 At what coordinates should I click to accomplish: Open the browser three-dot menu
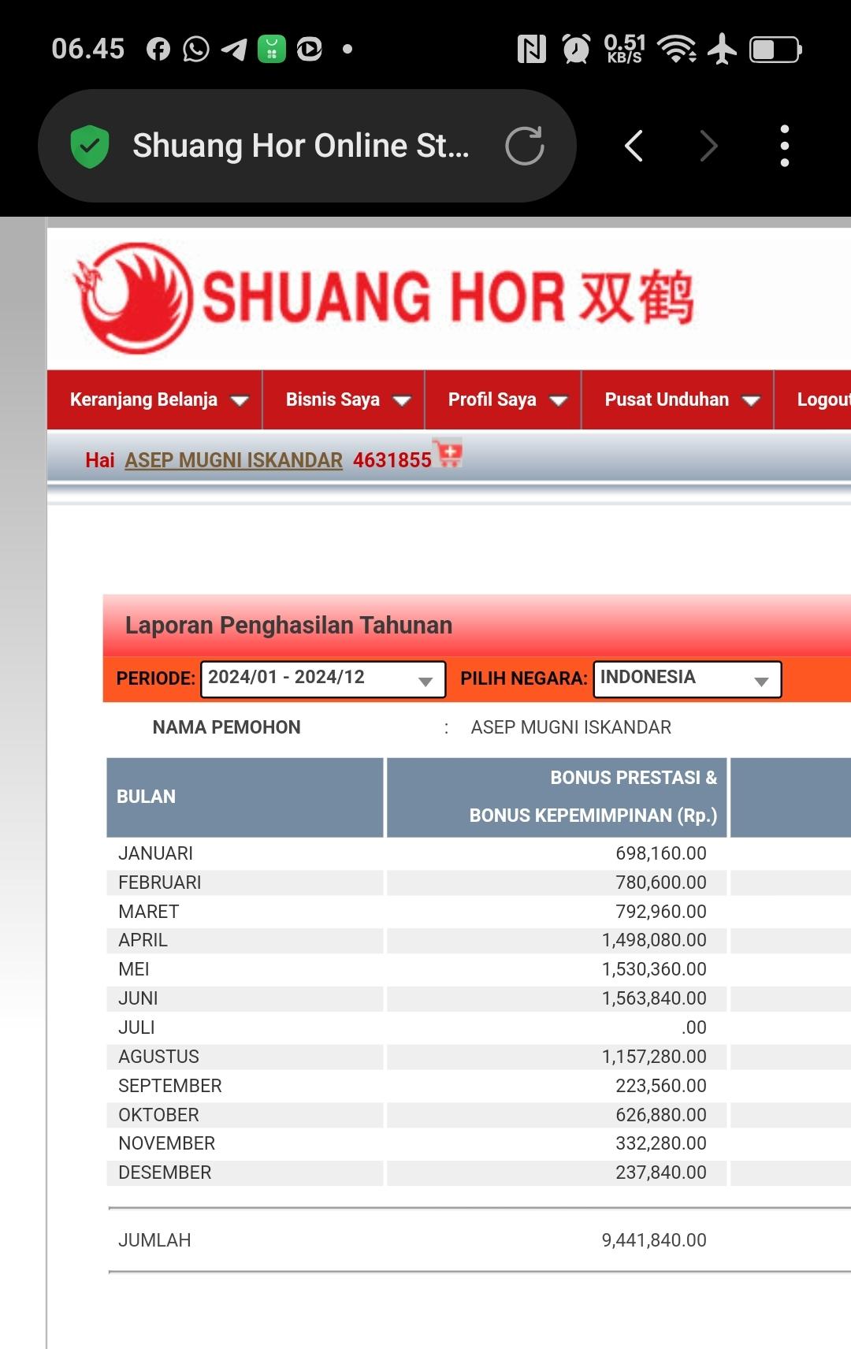(x=784, y=146)
